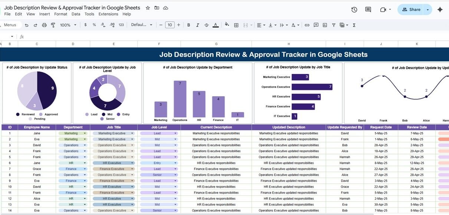449x215 pixels.
Task: Expand the Default font dropdown
Action: coord(142,25)
